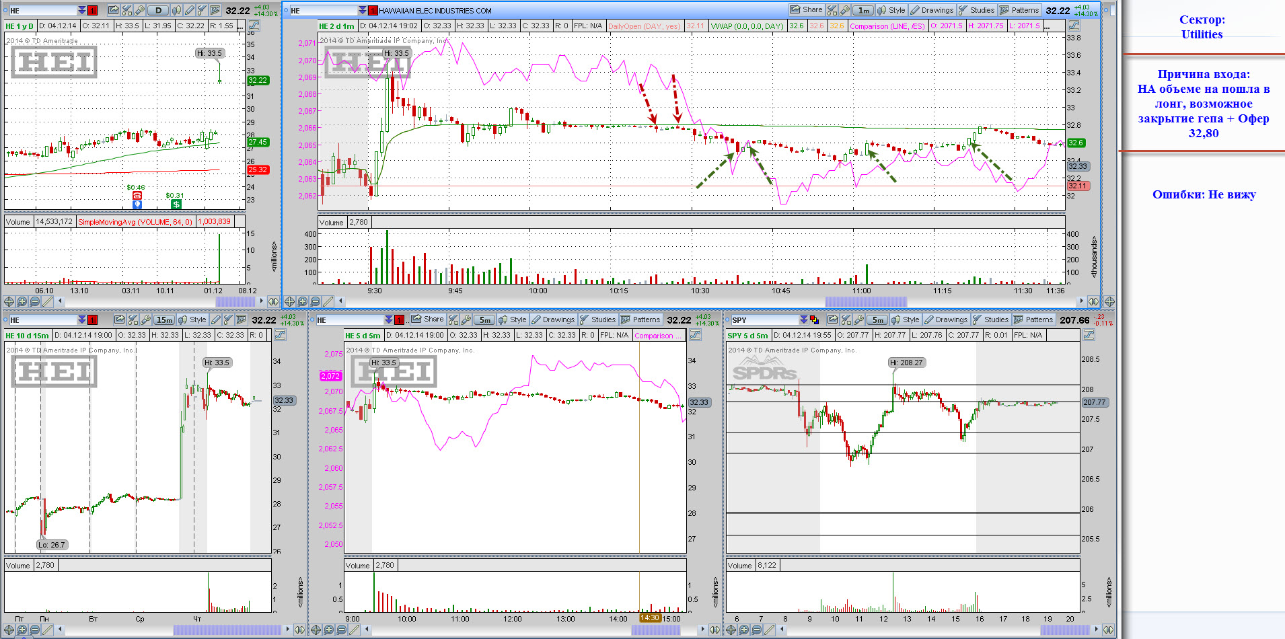
Task: Click patterns icon on 15m HE chart
Action: click(x=242, y=319)
